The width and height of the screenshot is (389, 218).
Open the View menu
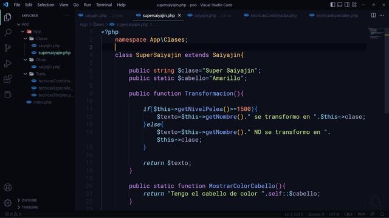[63, 5]
